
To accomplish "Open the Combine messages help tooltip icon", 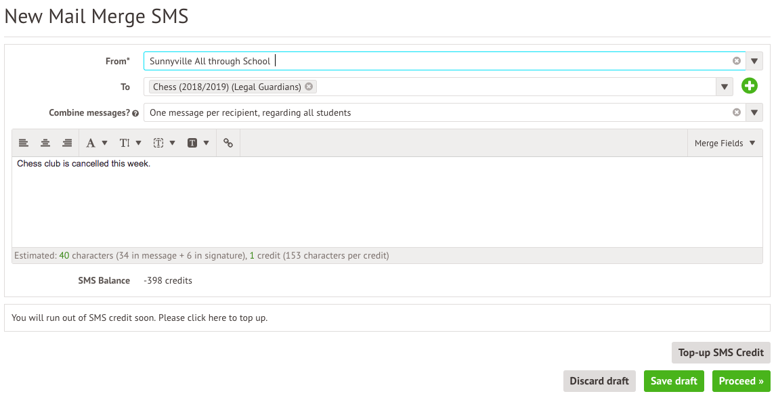I will 135,113.
